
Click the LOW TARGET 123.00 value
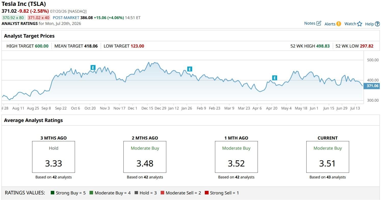click(x=137, y=46)
